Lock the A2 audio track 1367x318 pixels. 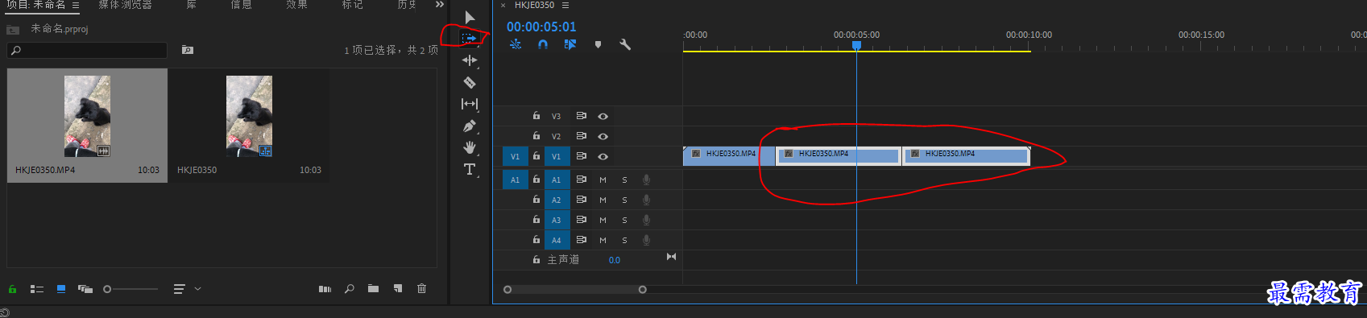click(536, 200)
